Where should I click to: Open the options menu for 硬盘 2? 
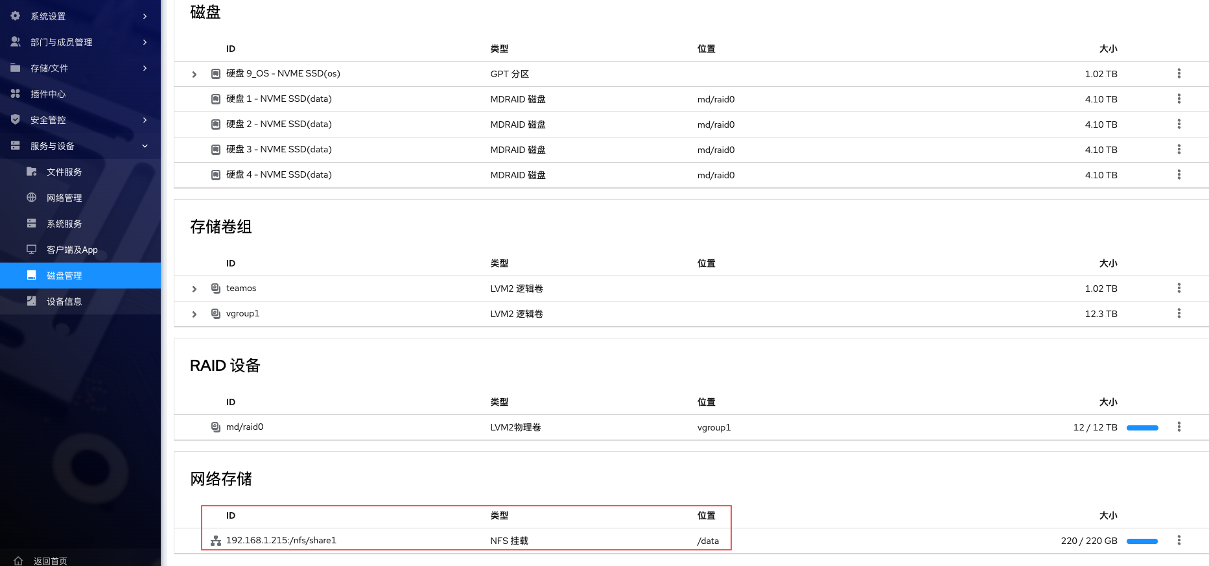click(1179, 124)
